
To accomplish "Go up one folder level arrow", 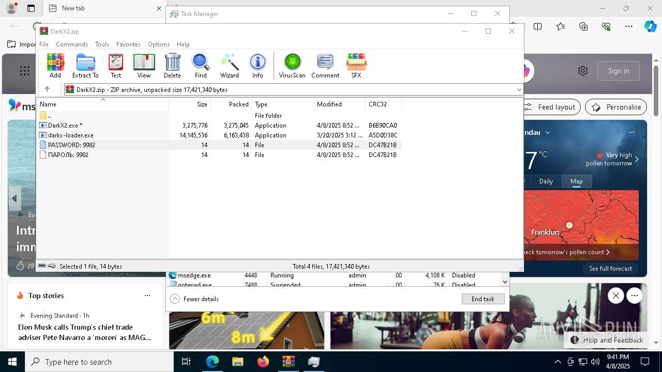I will pos(47,89).
